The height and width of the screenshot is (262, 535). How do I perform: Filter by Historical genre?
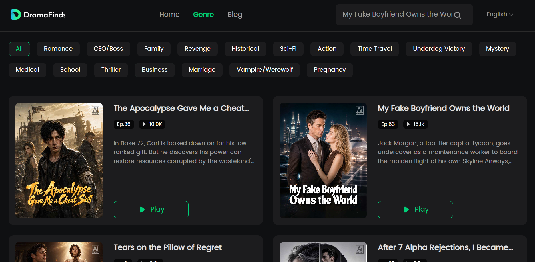point(245,49)
